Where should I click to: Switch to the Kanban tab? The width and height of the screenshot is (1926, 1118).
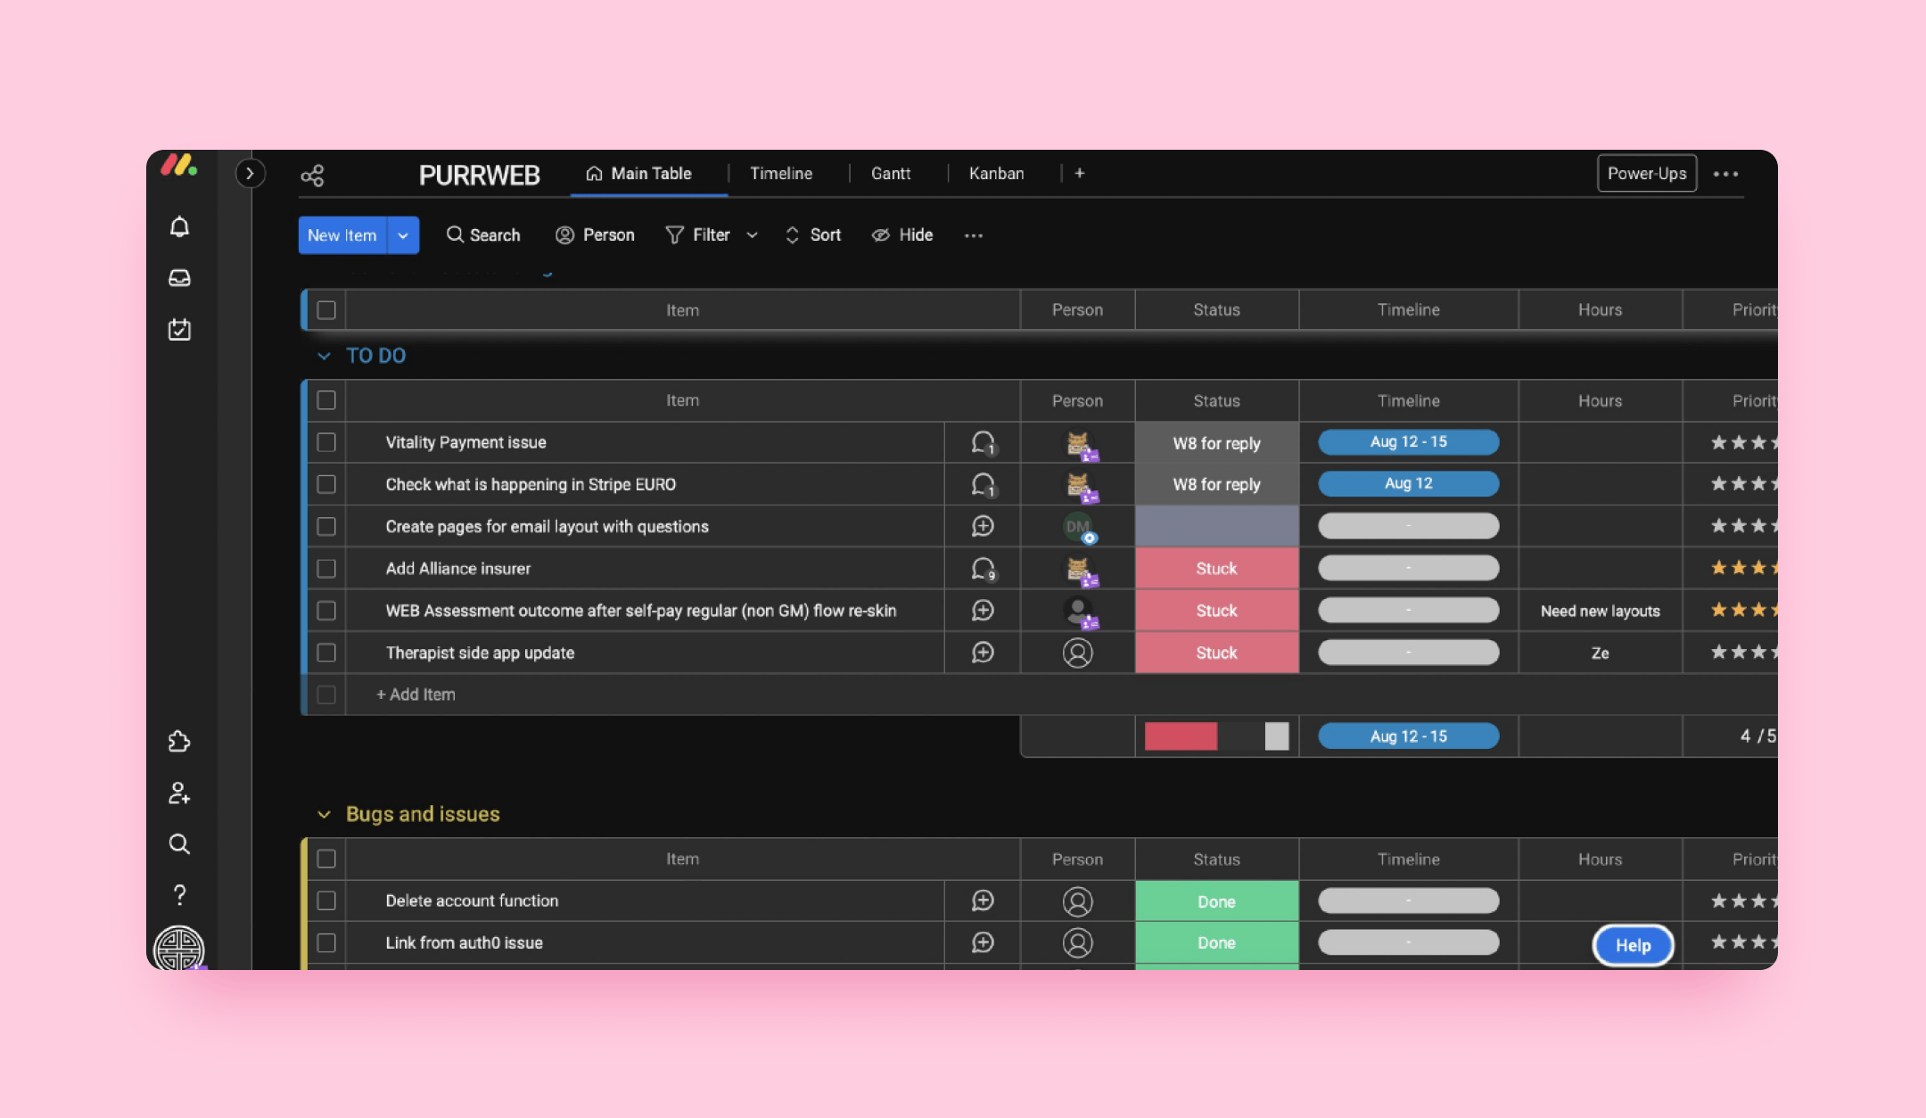(x=996, y=174)
